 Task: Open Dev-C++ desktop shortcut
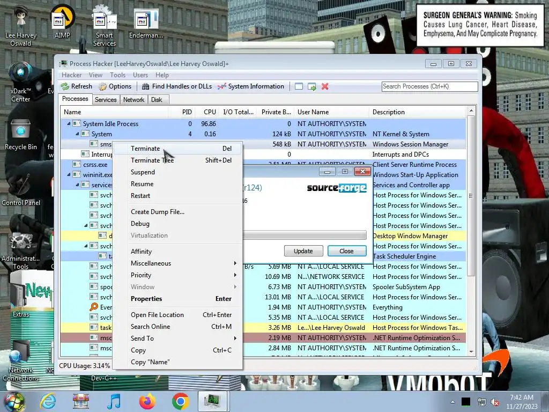(104, 378)
